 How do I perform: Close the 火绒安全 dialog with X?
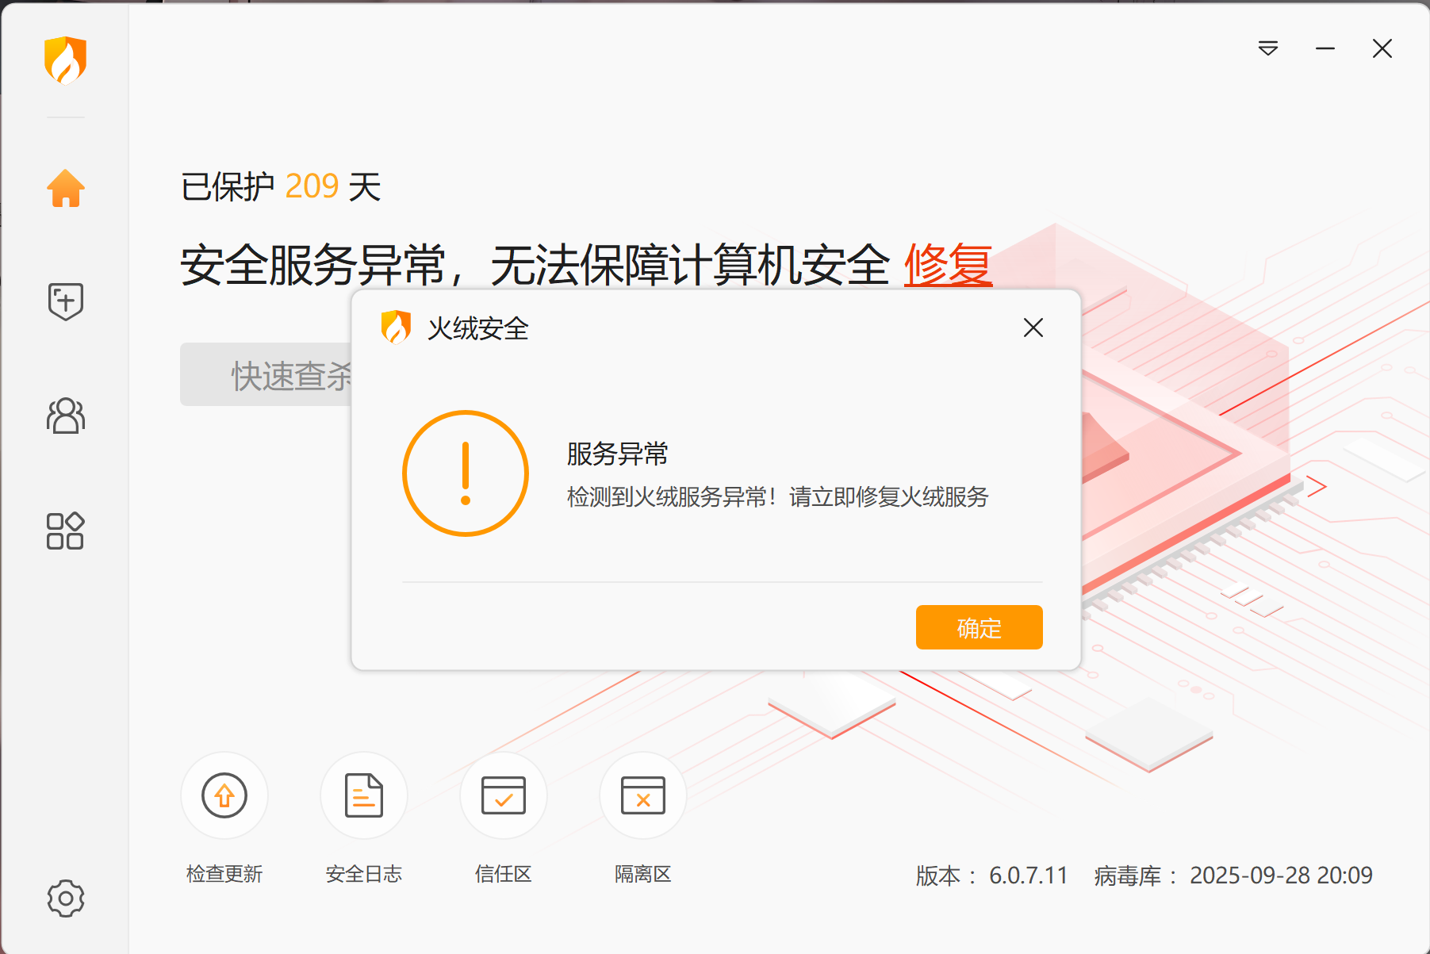click(1033, 328)
